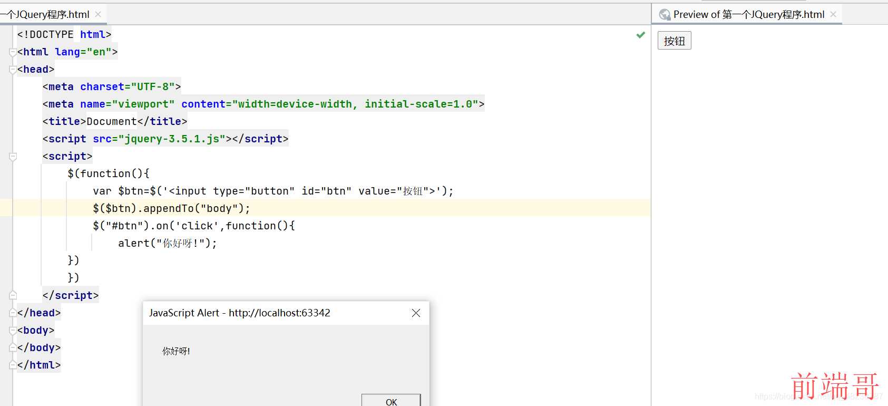Click the 按钮 button in preview pane

click(675, 41)
